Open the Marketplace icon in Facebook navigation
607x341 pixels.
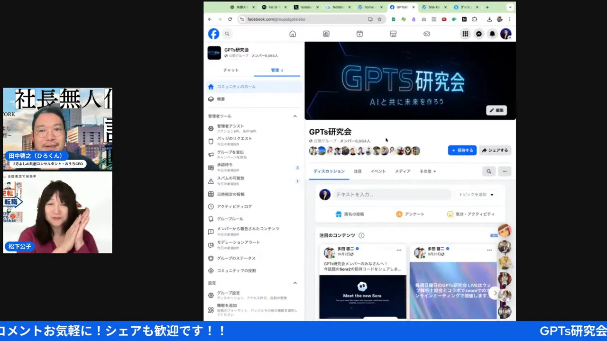coord(393,34)
